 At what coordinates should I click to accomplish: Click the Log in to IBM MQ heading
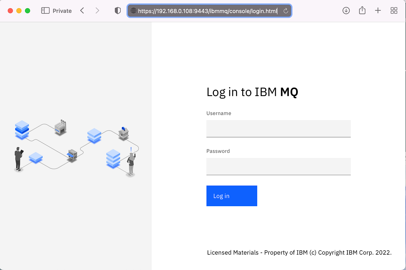(x=252, y=92)
